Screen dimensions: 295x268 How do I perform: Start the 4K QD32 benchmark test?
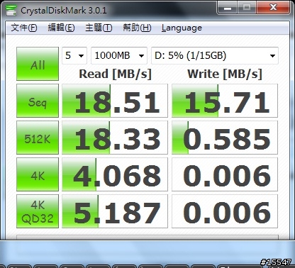point(38,211)
